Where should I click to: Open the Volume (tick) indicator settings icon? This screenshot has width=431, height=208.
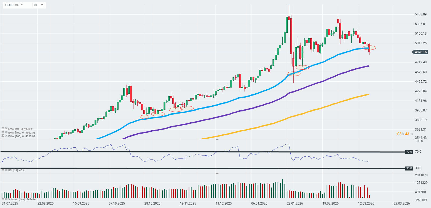[3, 199]
